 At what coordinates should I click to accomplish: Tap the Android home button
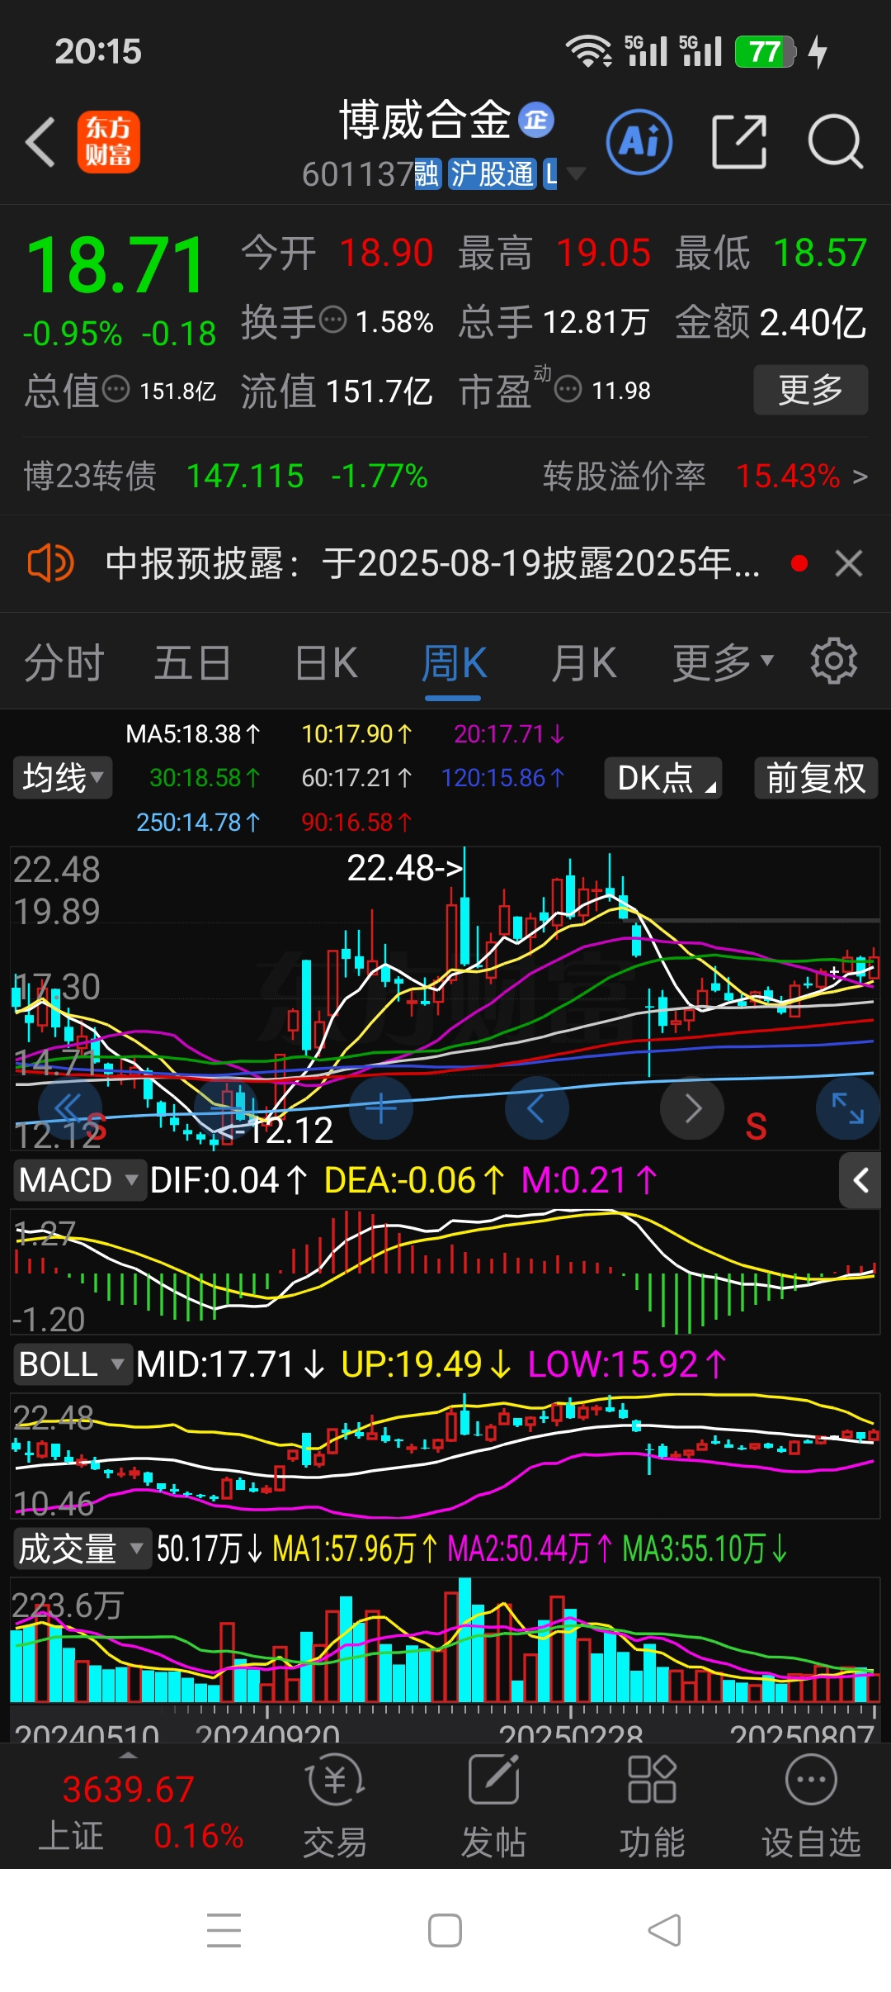click(x=445, y=1930)
